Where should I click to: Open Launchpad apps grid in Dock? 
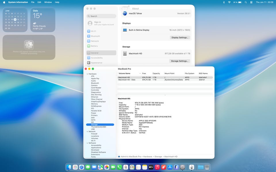pyautogui.click(x=75, y=167)
